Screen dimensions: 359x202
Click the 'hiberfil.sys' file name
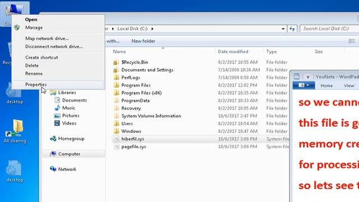point(132,139)
